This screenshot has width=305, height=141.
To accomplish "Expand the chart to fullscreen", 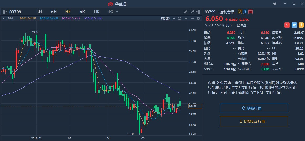I will tap(192, 12).
